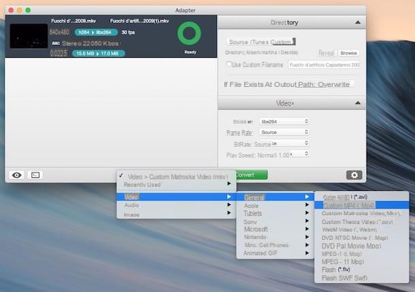Choose DVD Pal Movie format
The image size is (415, 292).
click(361, 246)
